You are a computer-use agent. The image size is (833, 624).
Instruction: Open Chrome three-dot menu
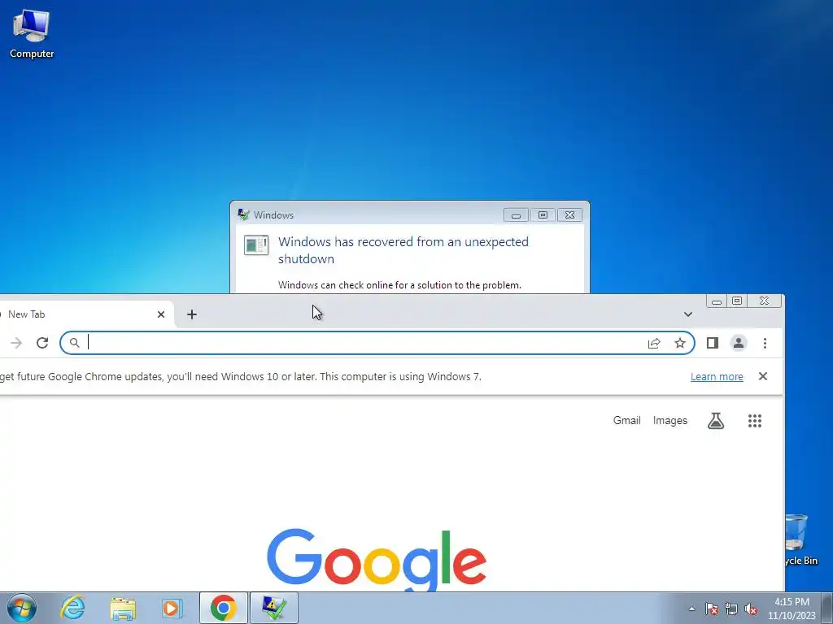point(765,343)
